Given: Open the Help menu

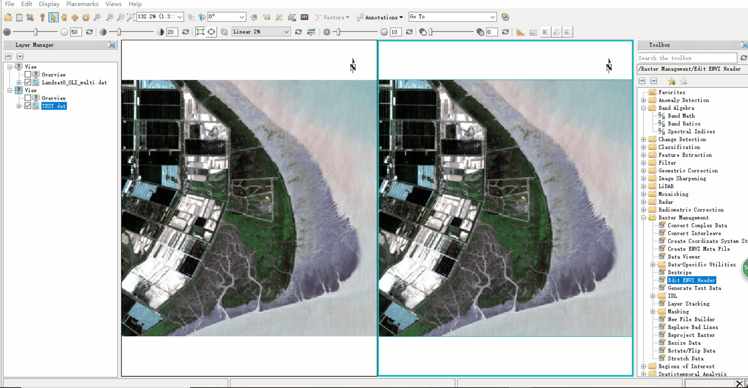Looking at the screenshot, I should pos(135,4).
